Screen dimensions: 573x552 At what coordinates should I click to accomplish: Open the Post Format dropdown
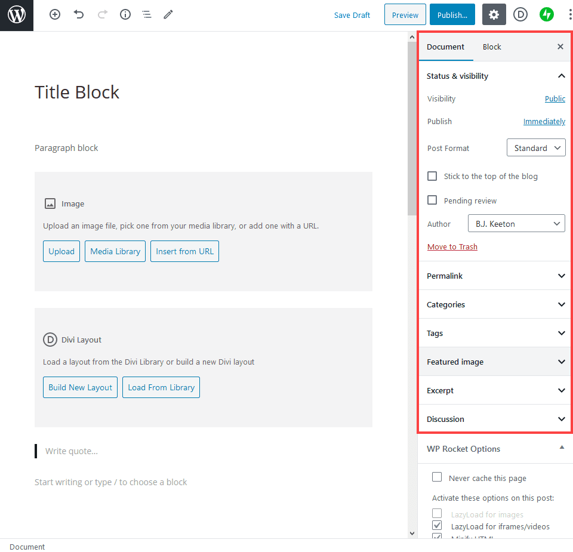point(535,147)
